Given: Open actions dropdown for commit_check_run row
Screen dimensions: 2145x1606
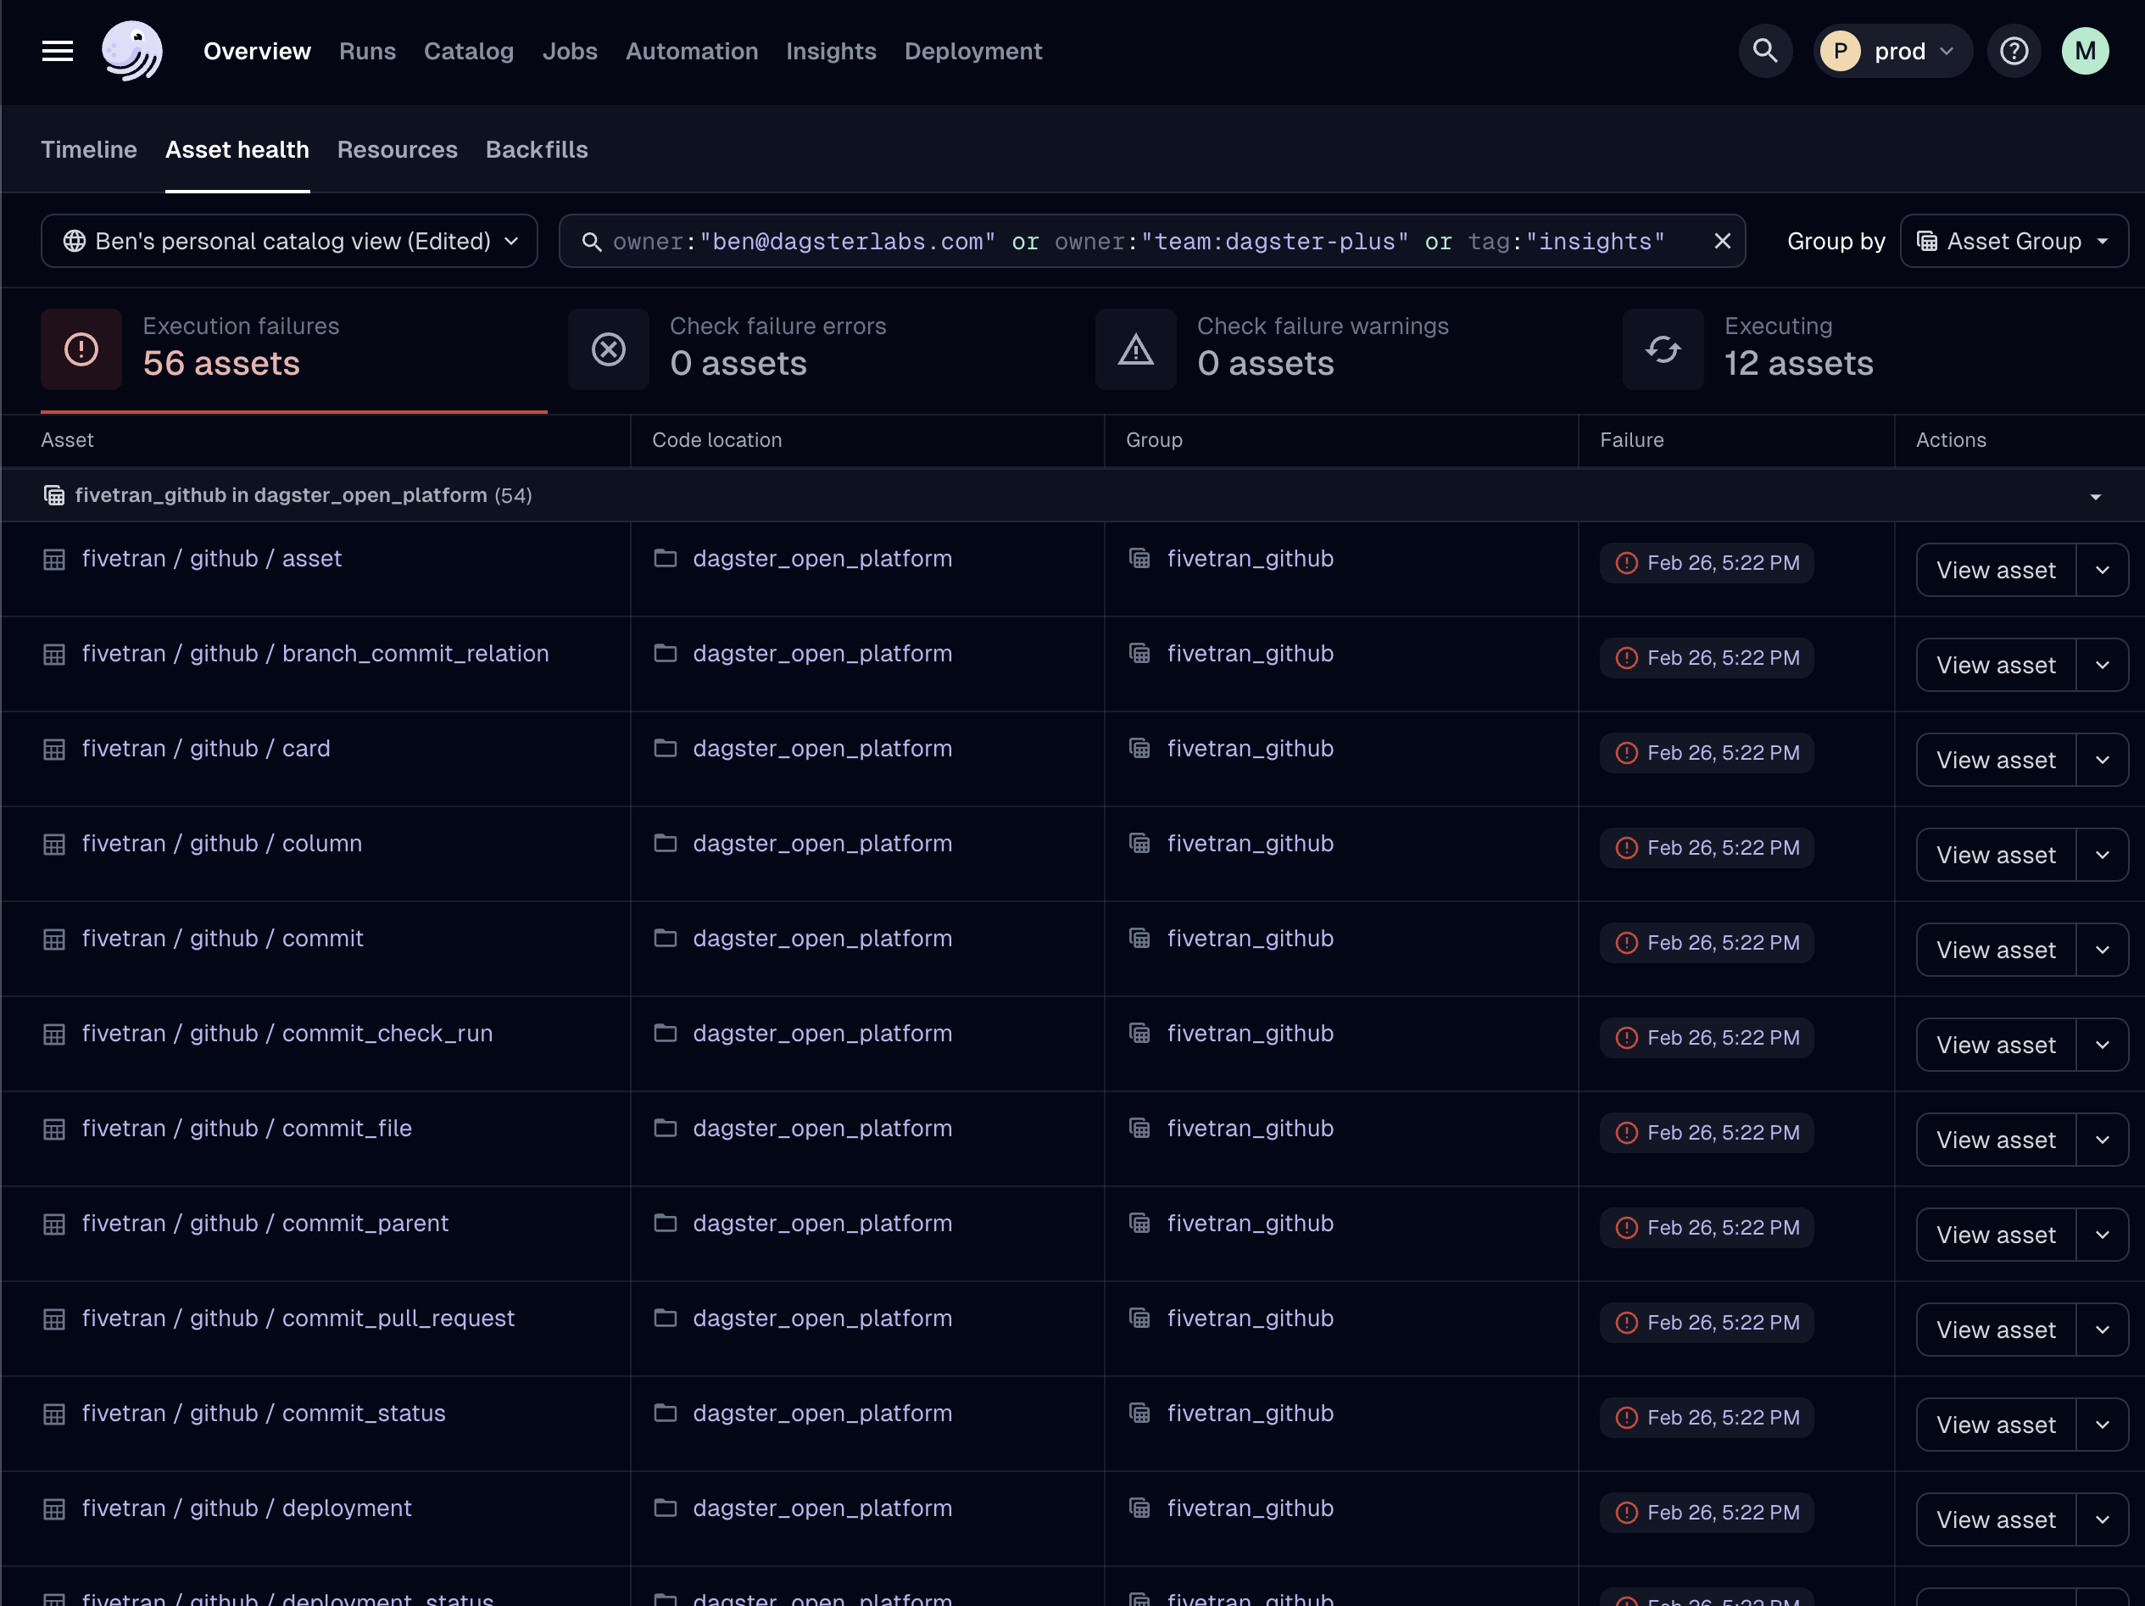Looking at the screenshot, I should point(2102,1046).
